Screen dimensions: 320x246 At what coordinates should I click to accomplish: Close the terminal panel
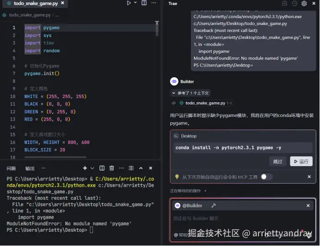(151, 168)
